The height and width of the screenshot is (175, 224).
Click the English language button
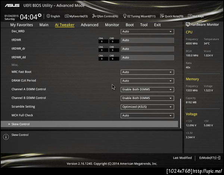click(x=53, y=16)
